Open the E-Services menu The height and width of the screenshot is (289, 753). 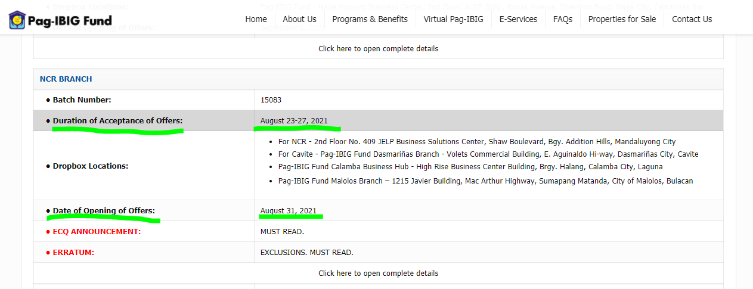pos(518,19)
